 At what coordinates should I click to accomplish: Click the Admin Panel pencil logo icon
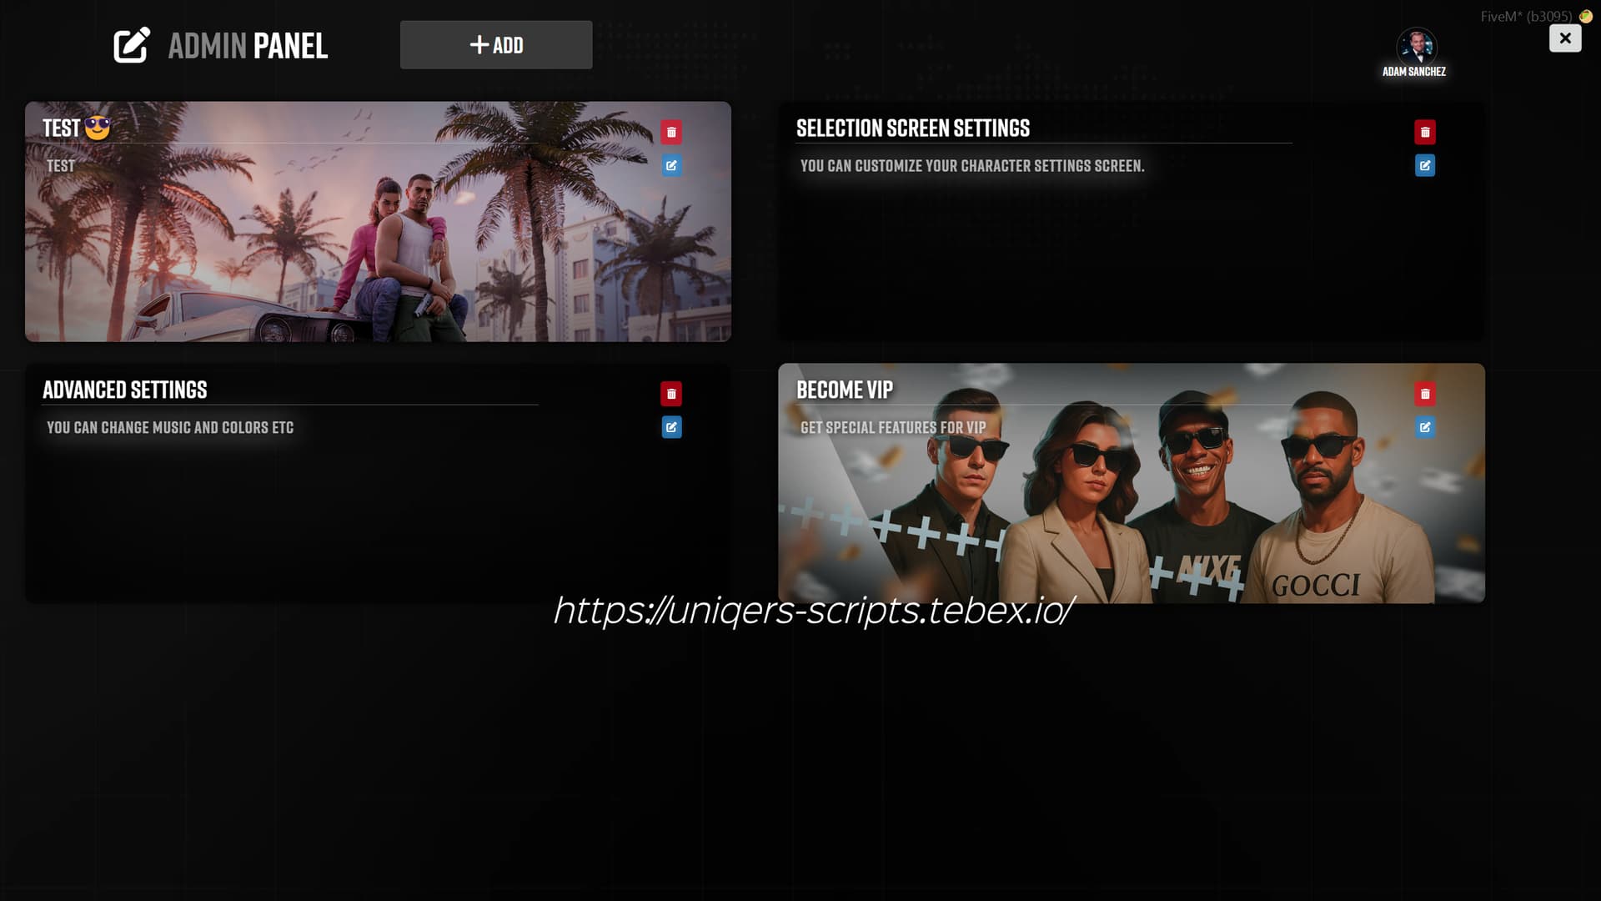[132, 45]
